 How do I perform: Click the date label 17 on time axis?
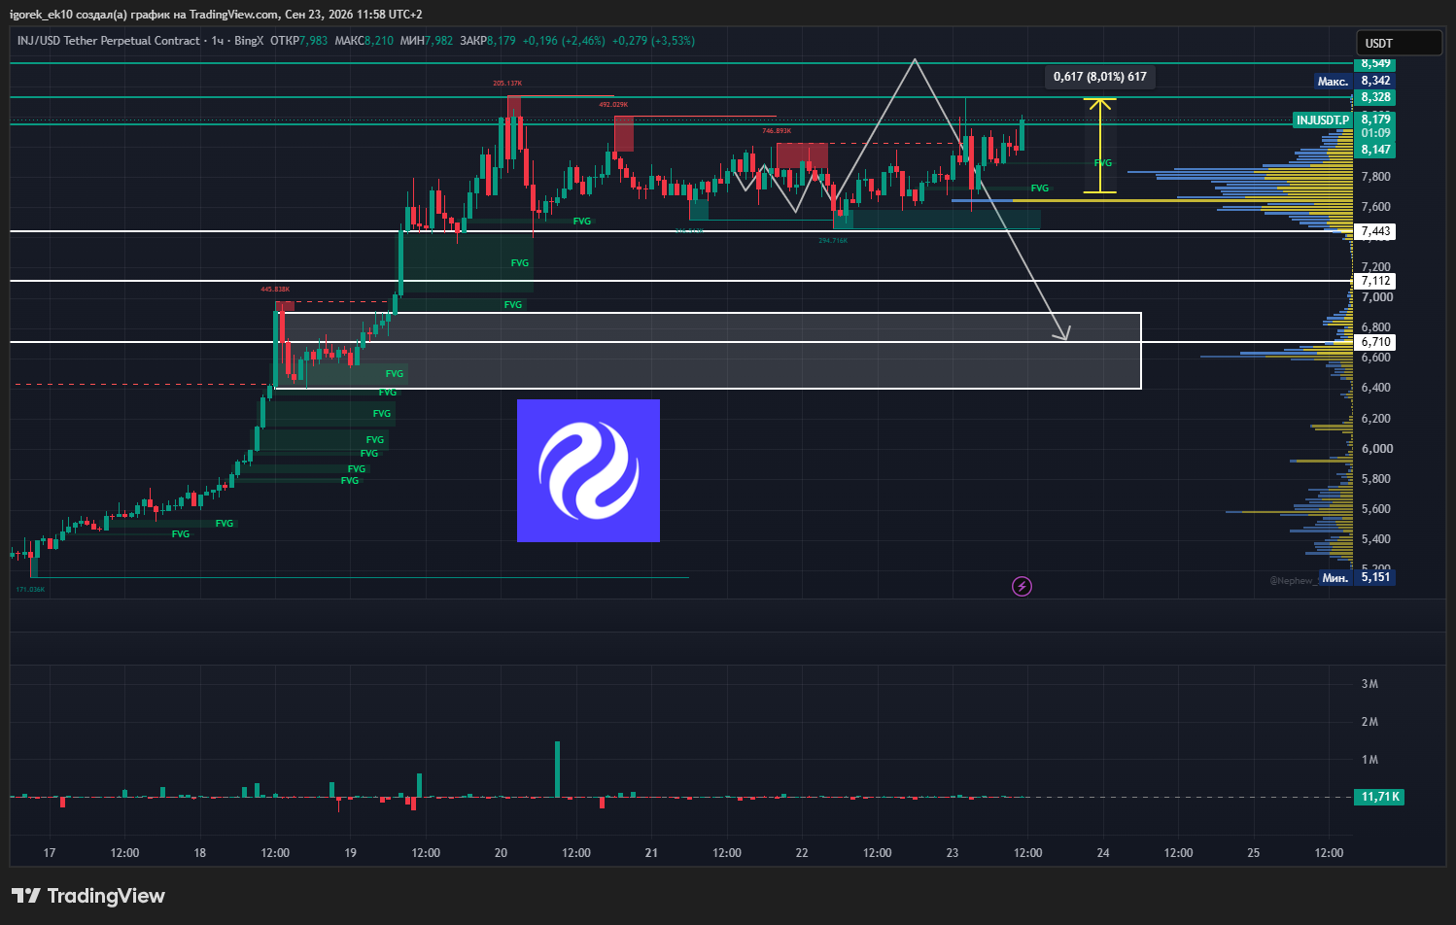pyautogui.click(x=50, y=853)
